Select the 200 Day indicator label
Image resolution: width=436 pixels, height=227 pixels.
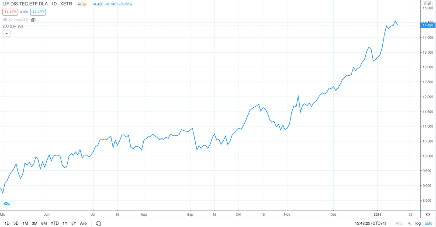tap(9, 26)
